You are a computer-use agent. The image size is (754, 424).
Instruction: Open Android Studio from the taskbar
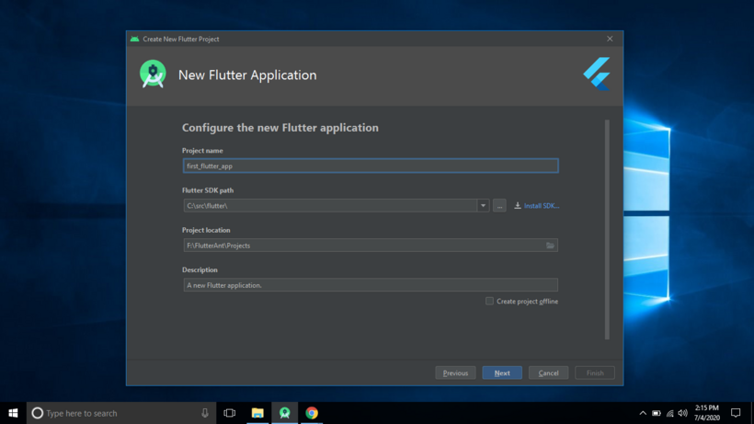tap(285, 413)
